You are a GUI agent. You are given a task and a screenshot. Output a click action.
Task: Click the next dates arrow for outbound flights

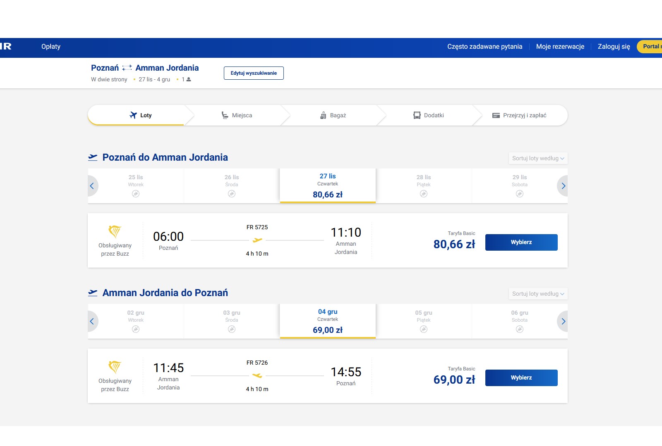563,186
